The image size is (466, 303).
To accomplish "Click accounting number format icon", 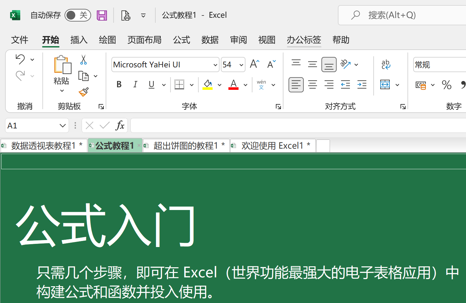I will (x=421, y=85).
